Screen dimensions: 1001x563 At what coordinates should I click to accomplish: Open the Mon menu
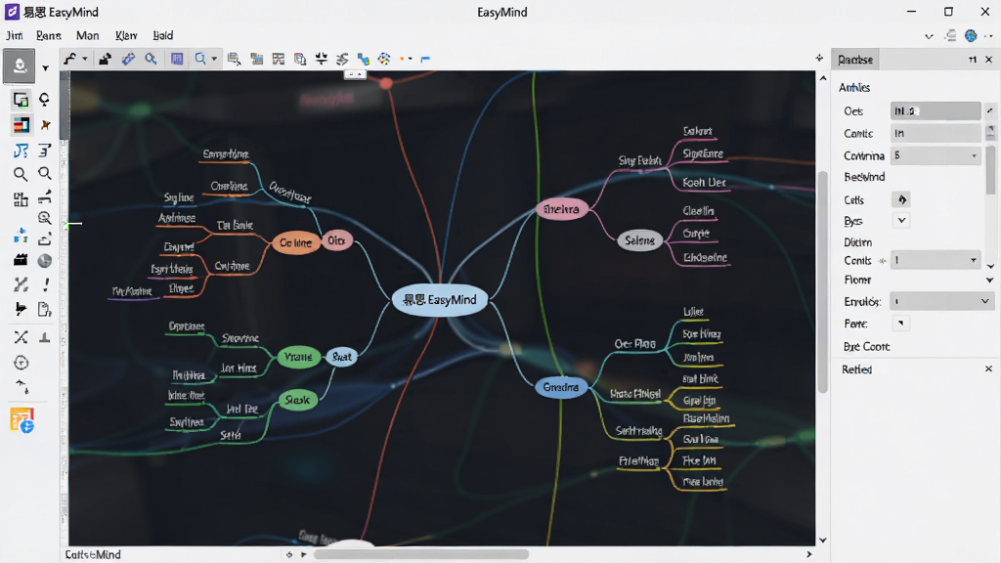coord(87,36)
